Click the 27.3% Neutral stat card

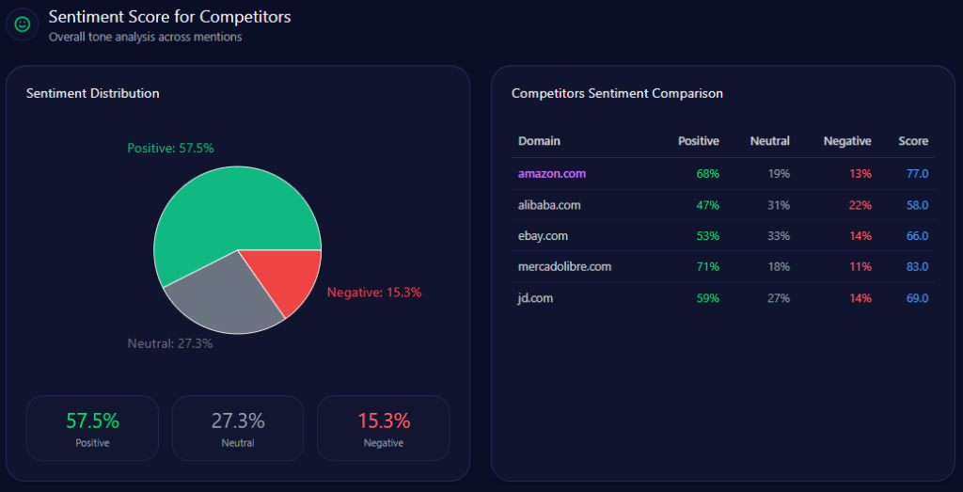(238, 428)
